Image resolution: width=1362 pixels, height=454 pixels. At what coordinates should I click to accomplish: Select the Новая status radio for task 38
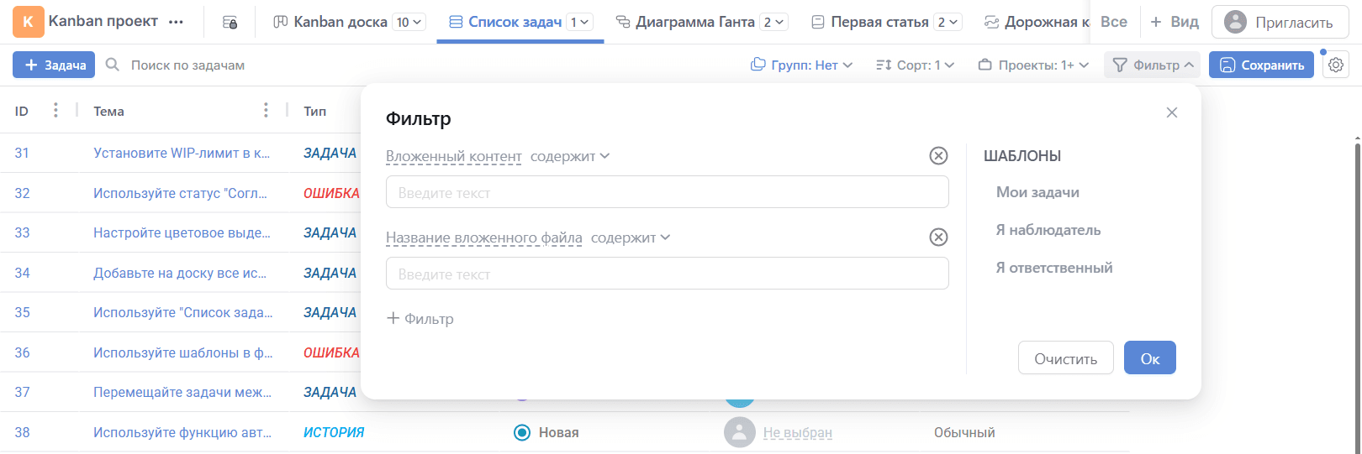point(522,432)
